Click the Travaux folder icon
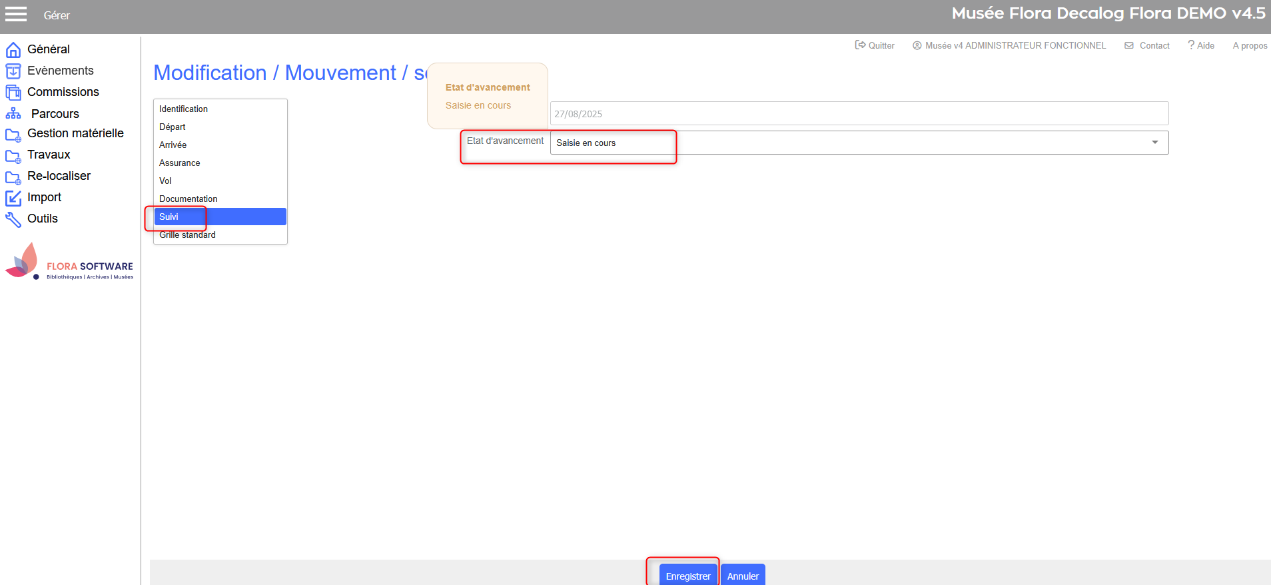This screenshot has width=1271, height=585. tap(13, 157)
